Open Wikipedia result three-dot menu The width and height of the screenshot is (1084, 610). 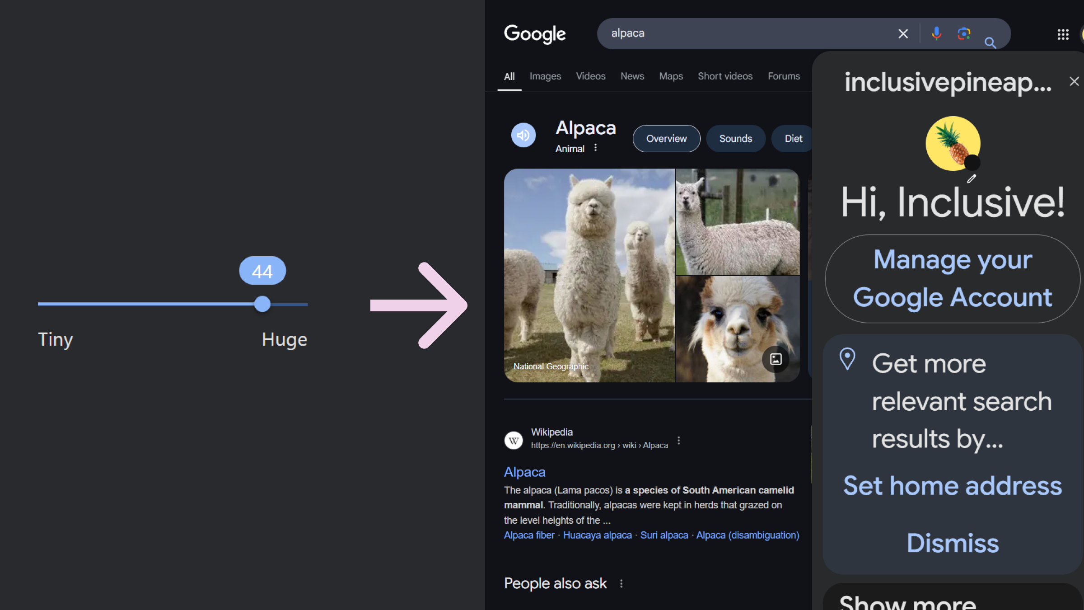(678, 441)
